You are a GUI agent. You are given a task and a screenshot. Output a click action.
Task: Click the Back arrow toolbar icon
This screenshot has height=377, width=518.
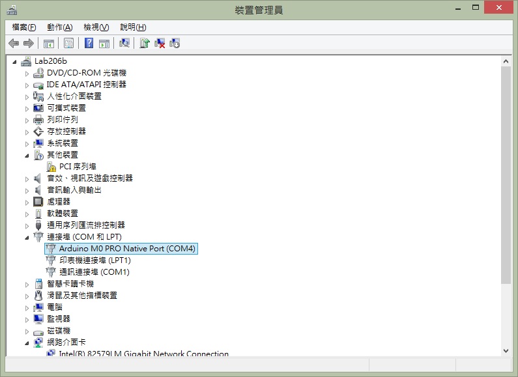coord(14,43)
